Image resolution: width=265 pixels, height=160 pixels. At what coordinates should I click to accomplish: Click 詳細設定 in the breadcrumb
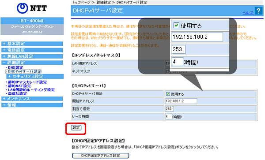(104, 2)
